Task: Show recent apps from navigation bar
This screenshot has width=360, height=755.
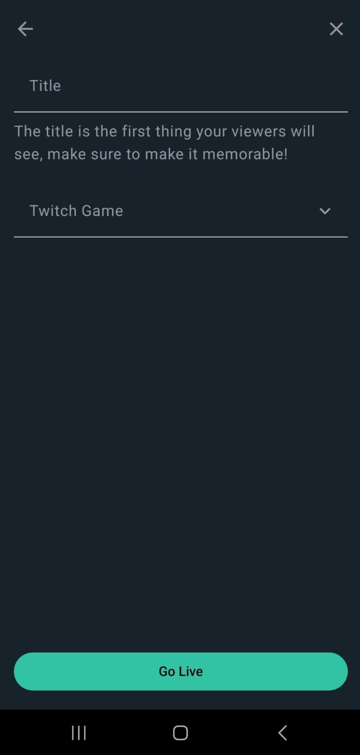Action: tap(79, 733)
